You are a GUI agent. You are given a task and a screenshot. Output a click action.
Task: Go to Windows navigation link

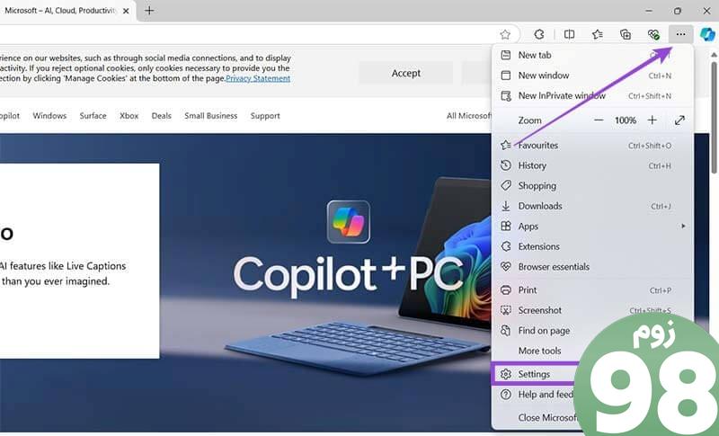coord(49,116)
